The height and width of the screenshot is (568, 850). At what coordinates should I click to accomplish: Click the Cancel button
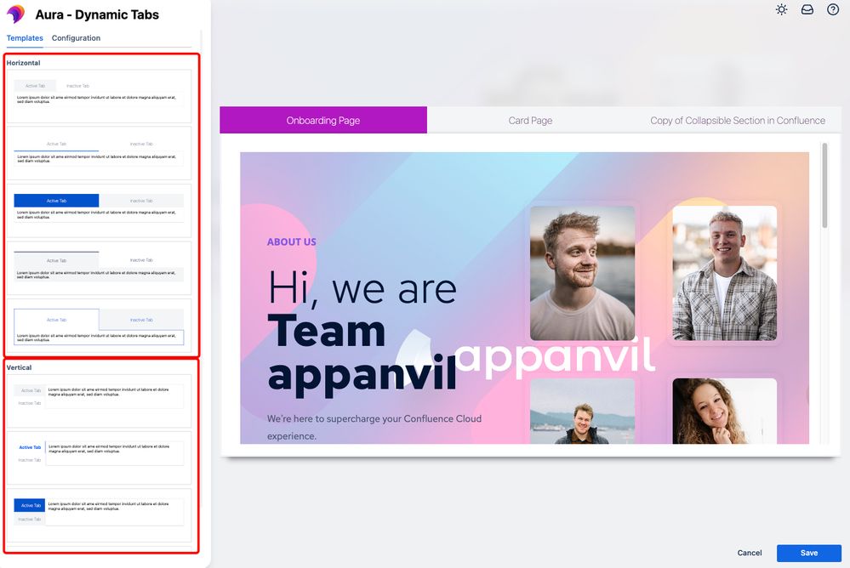coord(749,553)
